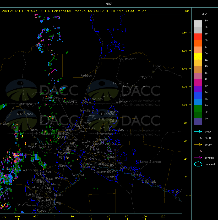Click the 'Tulumaya' map label
The height and width of the screenshot is (220, 218).
click(89, 115)
